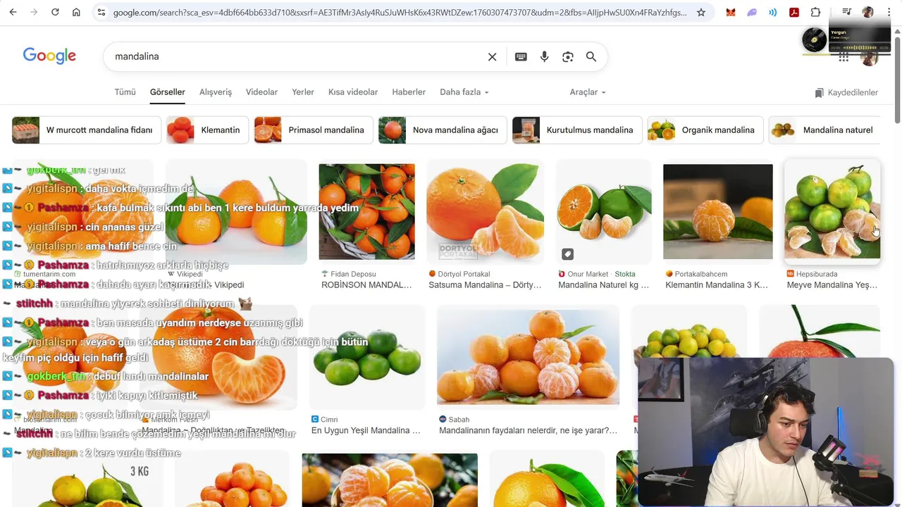Click the Google logo

tap(49, 56)
